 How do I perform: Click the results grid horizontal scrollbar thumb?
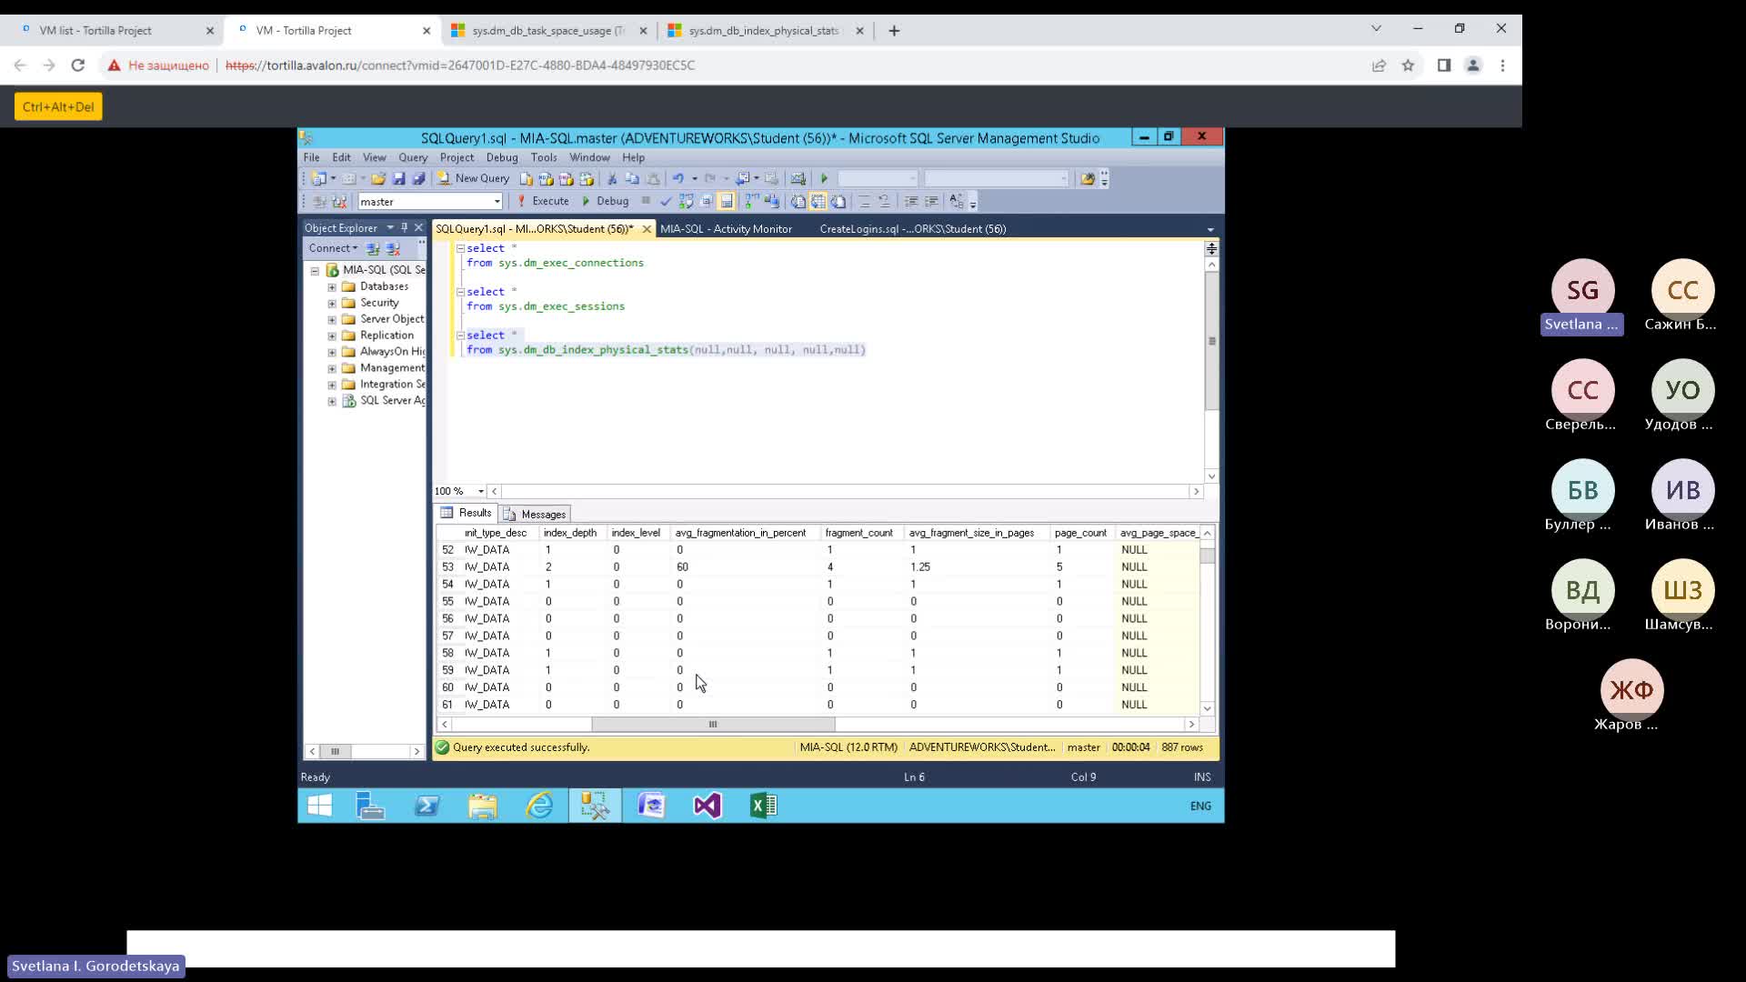coord(713,725)
